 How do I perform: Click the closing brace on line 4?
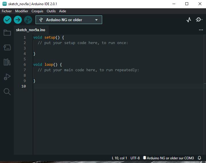(x=34, y=54)
